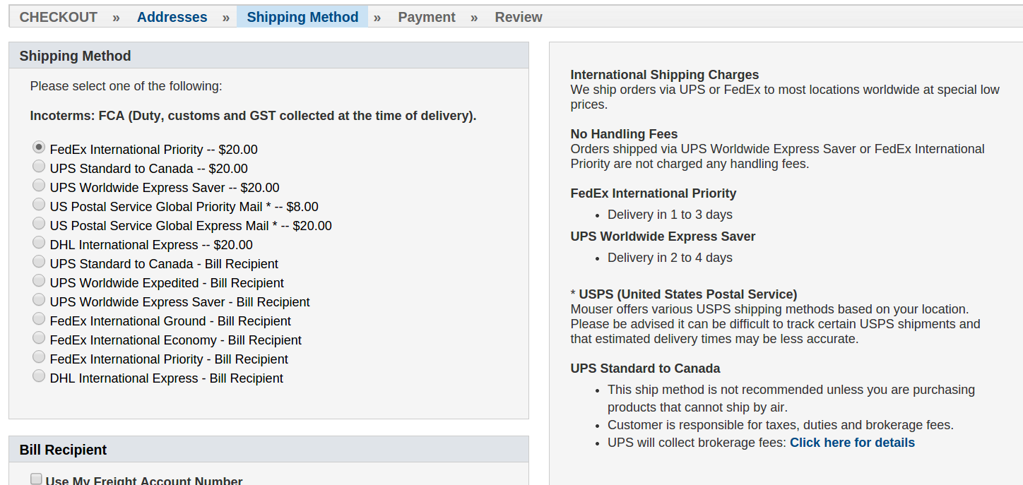Choose UPS Standard to Canada $20.00 option
Screen dimensions: 1023x485
tap(39, 167)
